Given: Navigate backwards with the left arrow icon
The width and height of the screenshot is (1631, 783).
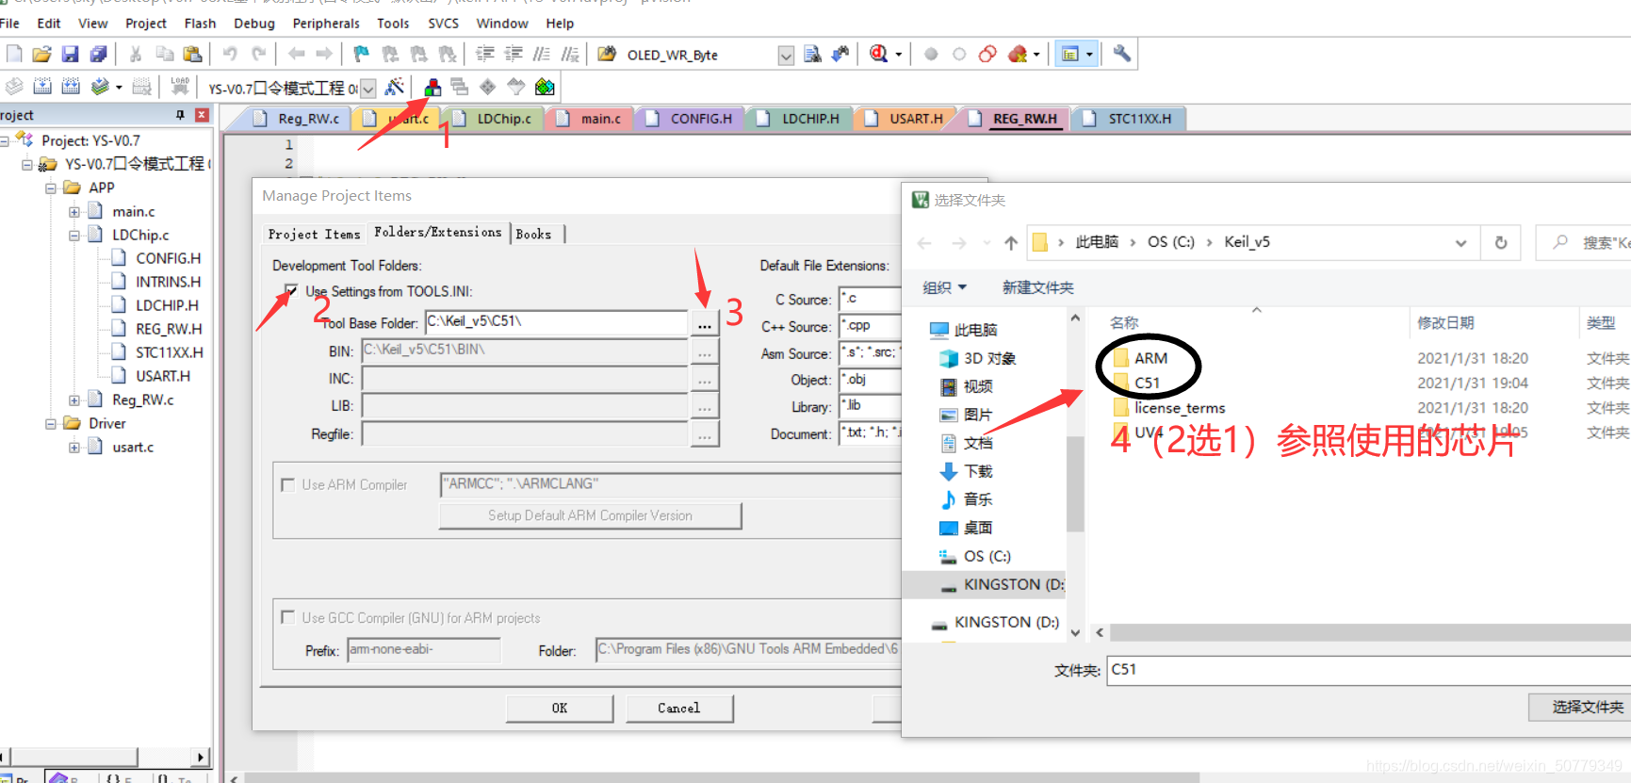Looking at the screenshot, I should (x=296, y=54).
